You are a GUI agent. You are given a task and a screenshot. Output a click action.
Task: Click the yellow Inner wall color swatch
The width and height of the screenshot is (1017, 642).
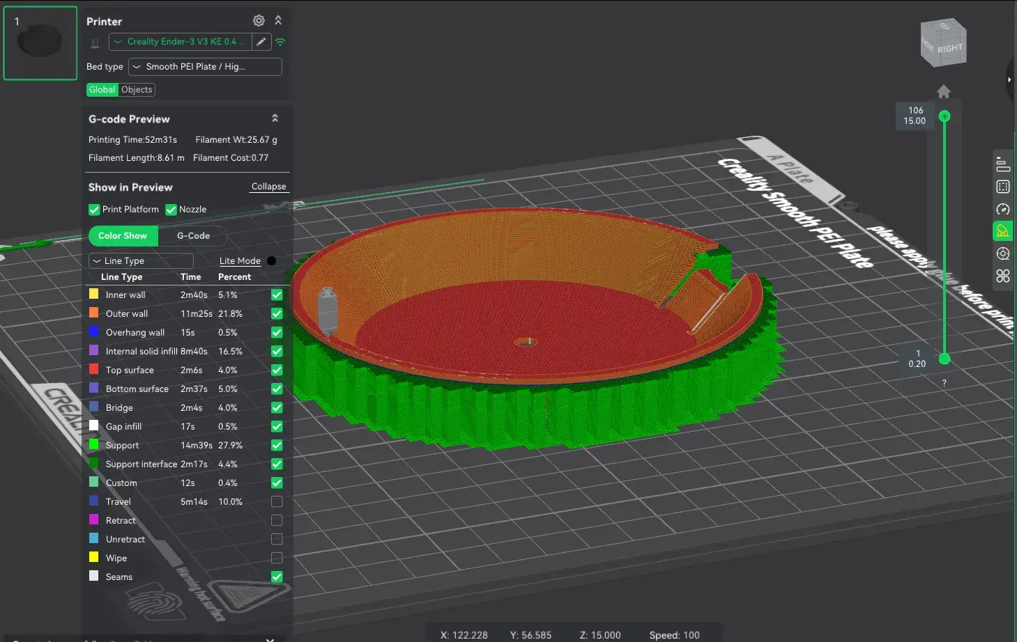click(94, 294)
